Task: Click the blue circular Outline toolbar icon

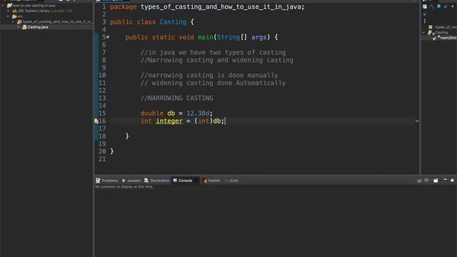Action: pyautogui.click(x=438, y=6)
